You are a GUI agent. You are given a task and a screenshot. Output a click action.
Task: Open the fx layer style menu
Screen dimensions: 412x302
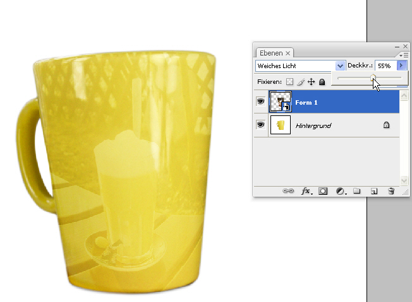point(306,191)
